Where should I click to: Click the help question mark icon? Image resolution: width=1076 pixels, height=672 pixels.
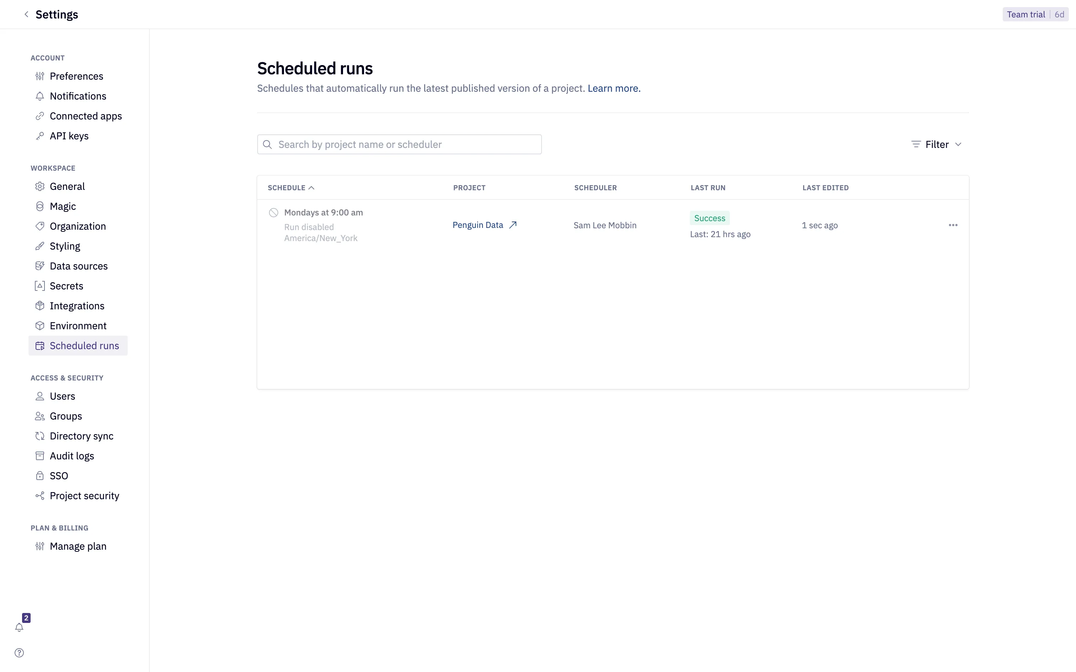pyautogui.click(x=19, y=652)
